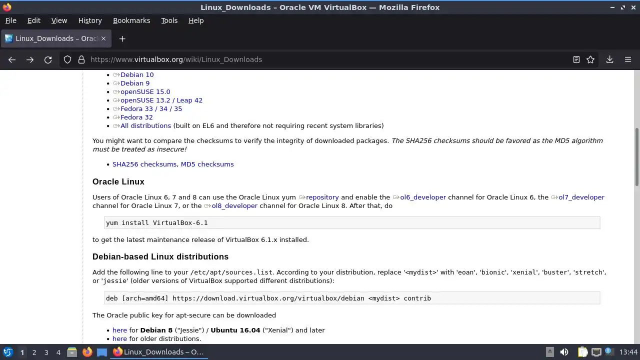
Task: Switch to workspace 2
Action: click(x=34, y=352)
